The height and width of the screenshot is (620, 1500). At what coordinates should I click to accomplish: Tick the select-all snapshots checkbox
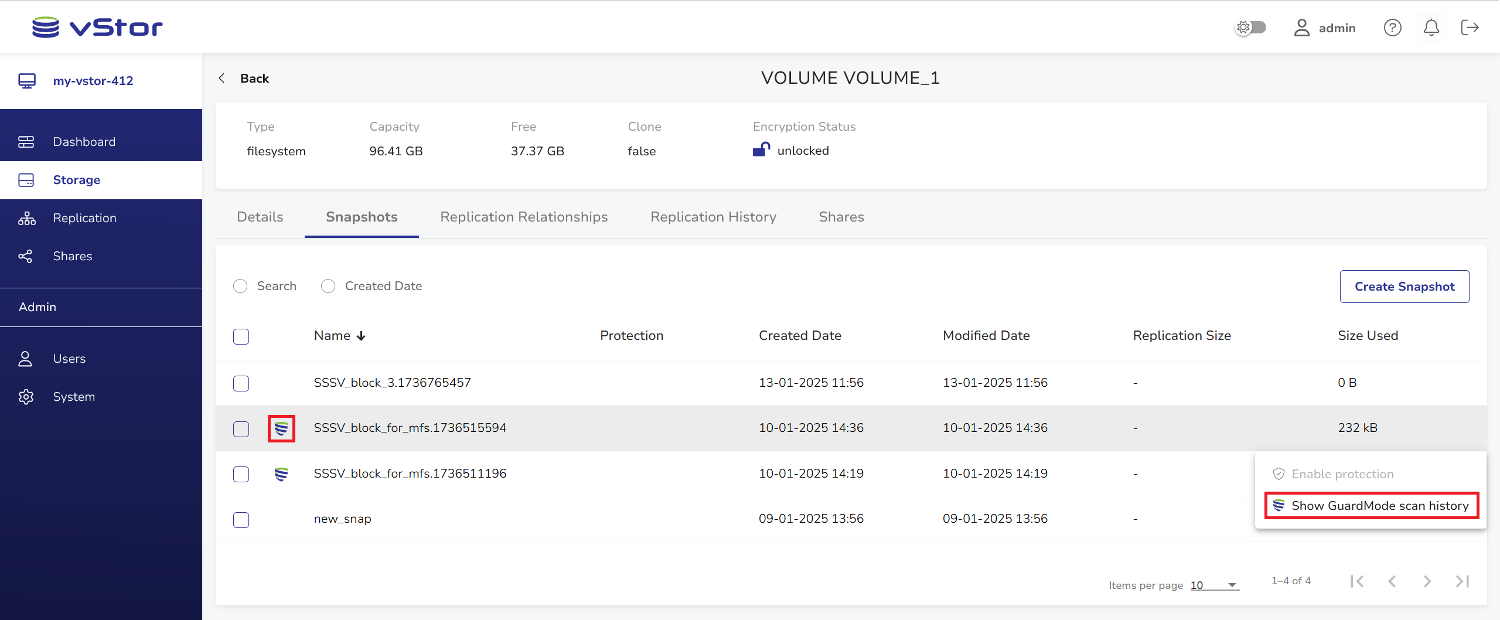click(x=241, y=336)
